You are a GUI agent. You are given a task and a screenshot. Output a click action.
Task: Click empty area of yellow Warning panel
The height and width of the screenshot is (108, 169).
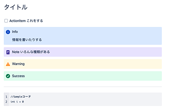pos(93,64)
